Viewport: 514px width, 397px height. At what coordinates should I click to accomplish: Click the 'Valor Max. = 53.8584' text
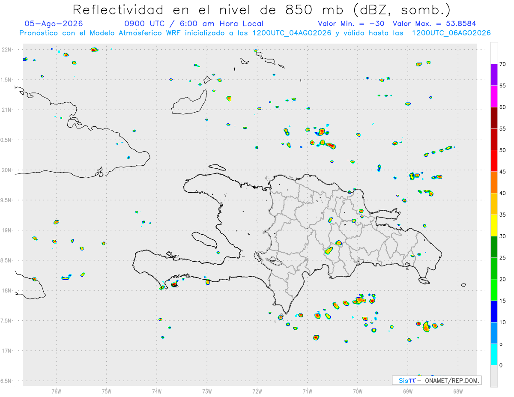click(x=435, y=24)
